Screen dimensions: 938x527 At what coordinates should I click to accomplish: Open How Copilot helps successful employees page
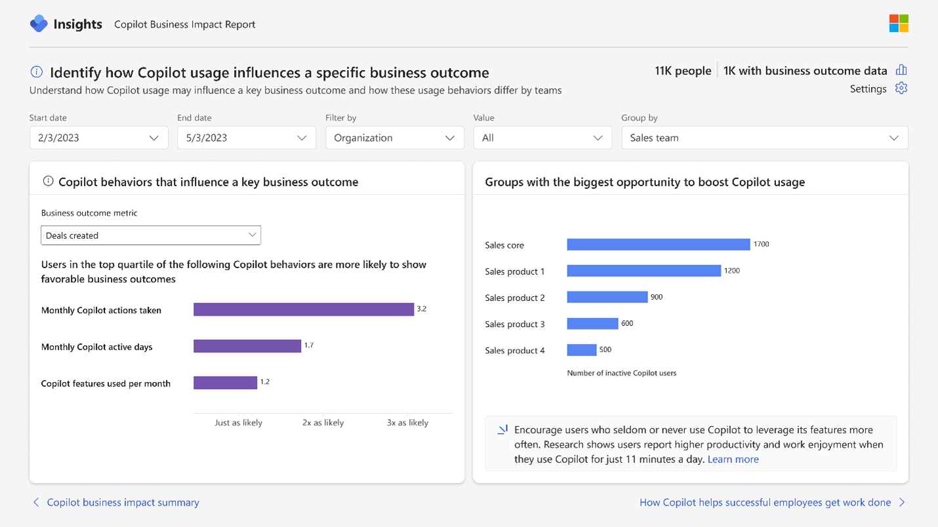(765, 502)
